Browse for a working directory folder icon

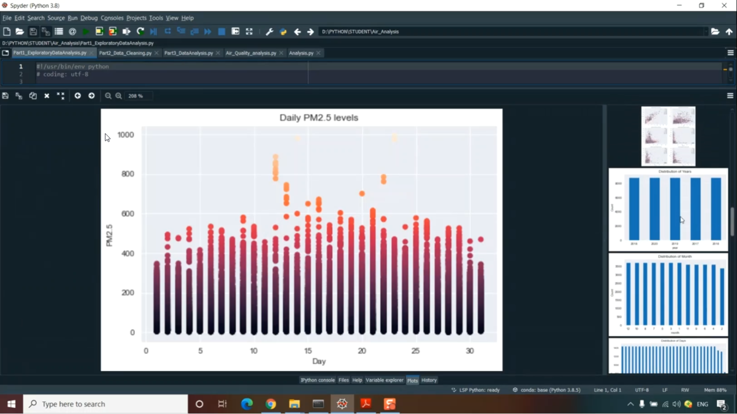[715, 31]
